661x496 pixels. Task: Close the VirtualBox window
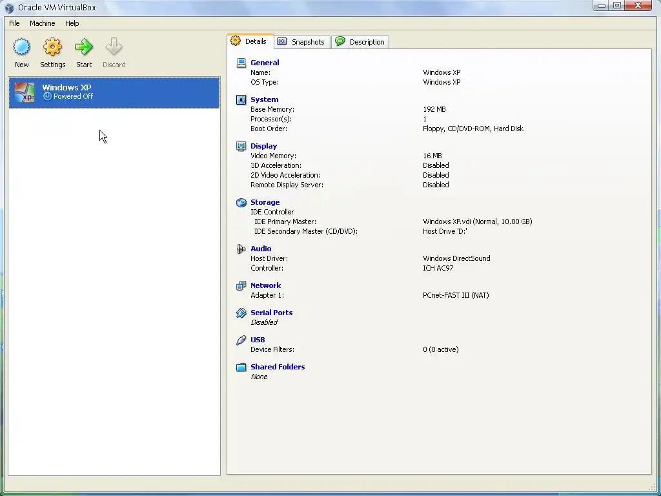(638, 5)
